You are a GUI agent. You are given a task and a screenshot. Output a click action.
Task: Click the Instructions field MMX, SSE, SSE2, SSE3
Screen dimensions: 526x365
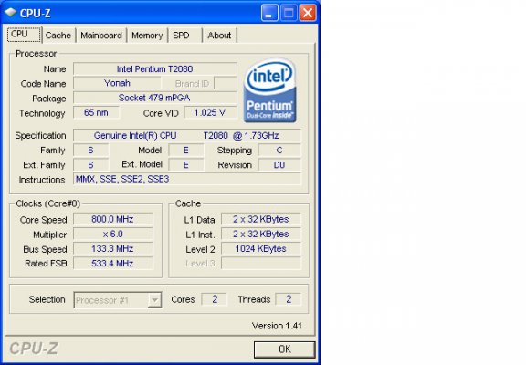tap(187, 180)
